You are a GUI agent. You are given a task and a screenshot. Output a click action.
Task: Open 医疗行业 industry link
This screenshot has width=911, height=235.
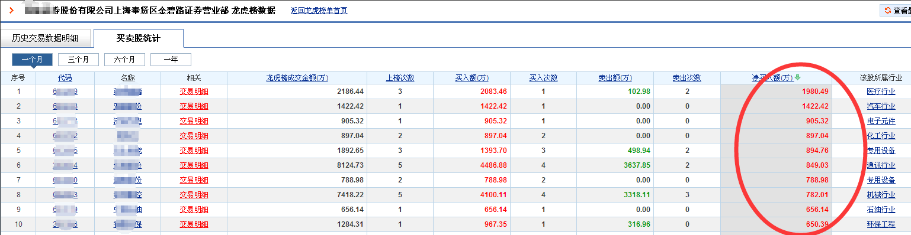tap(881, 92)
